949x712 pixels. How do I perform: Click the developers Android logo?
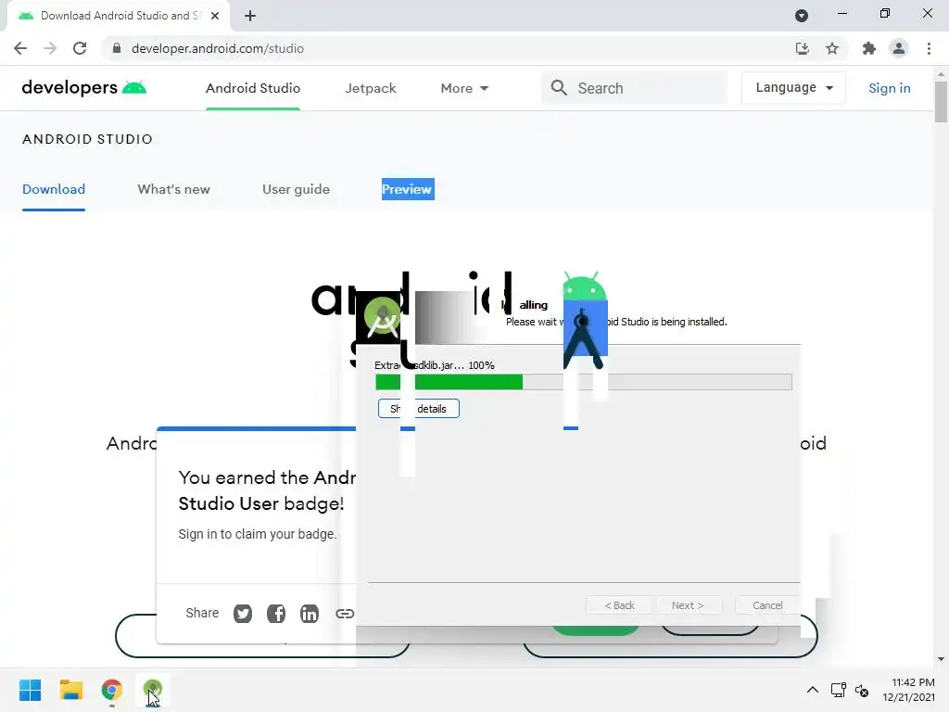(x=84, y=88)
